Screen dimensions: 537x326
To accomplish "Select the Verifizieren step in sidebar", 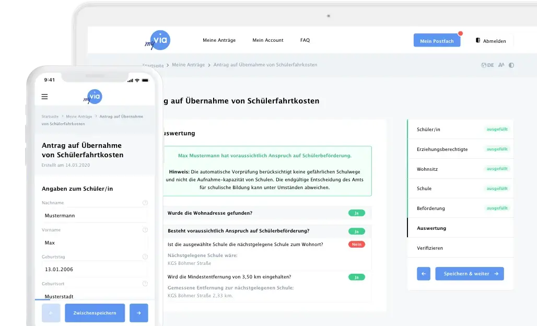I will click(x=430, y=248).
